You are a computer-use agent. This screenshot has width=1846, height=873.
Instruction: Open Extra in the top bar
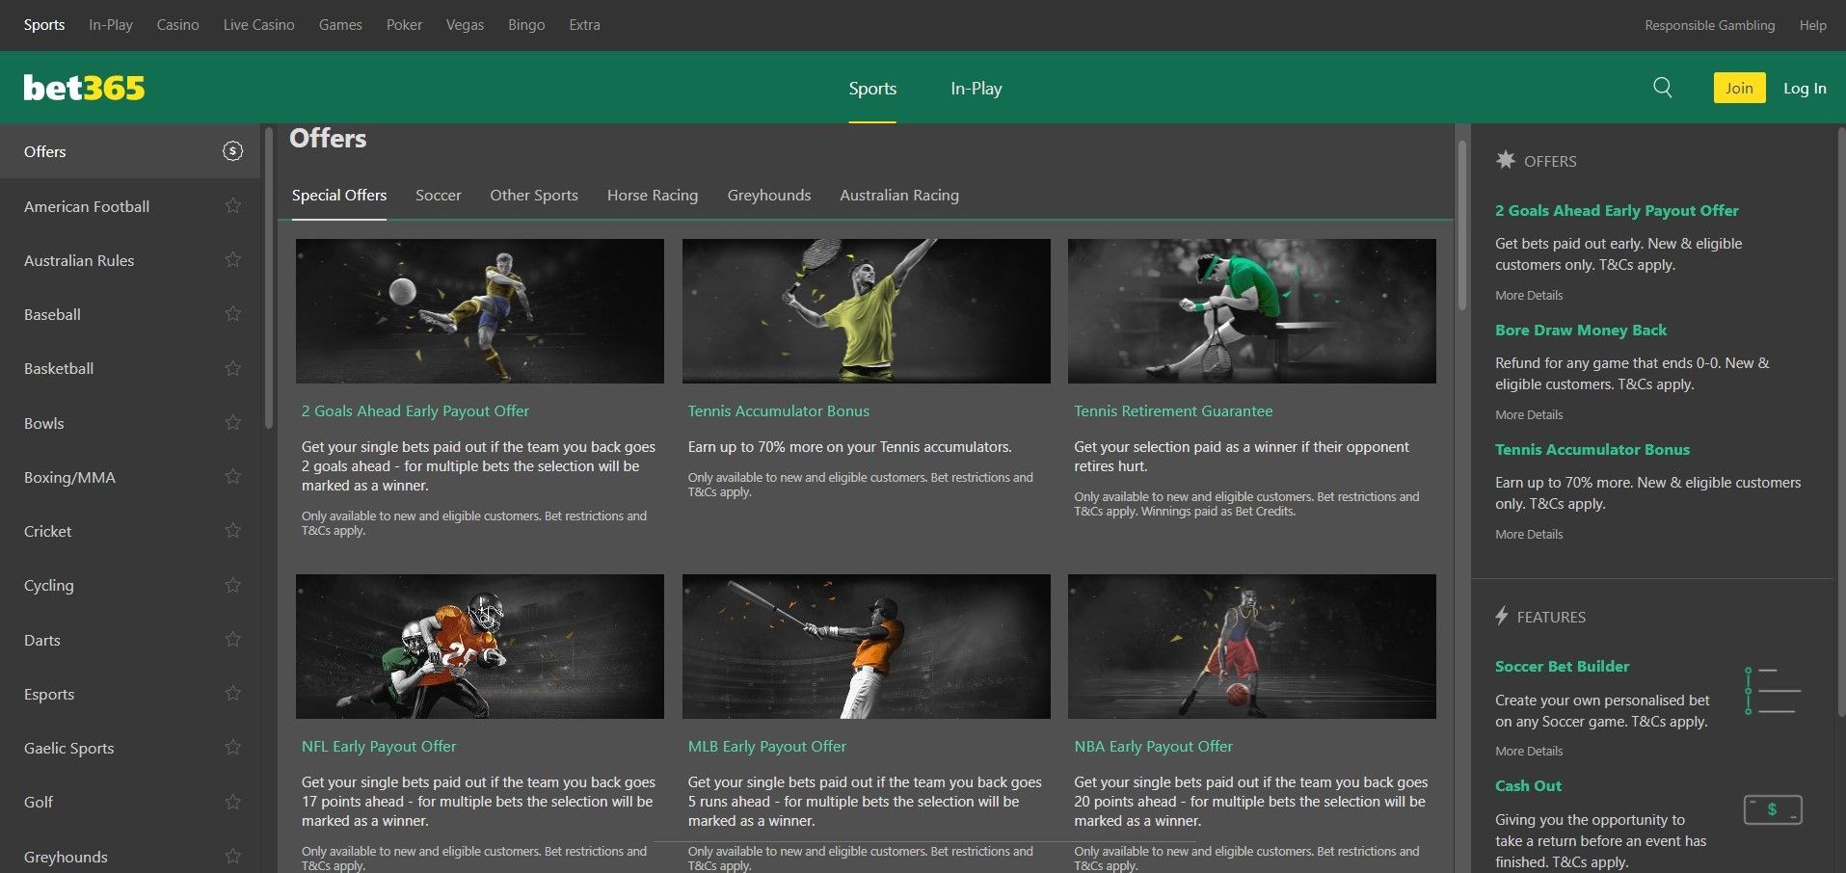584,25
